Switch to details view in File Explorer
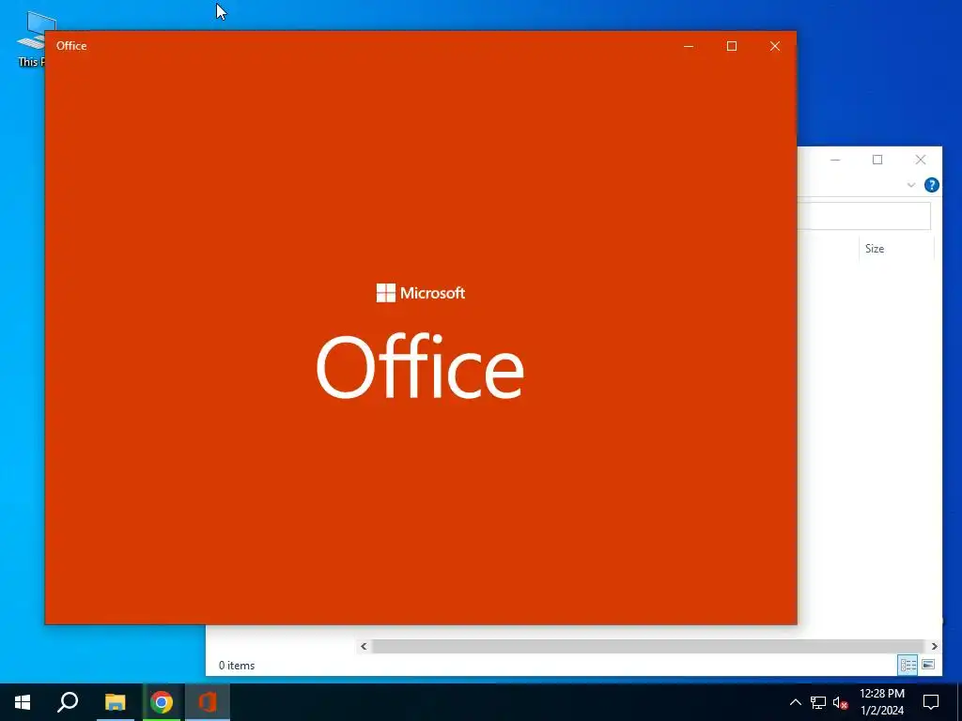The height and width of the screenshot is (721, 962). tap(908, 665)
